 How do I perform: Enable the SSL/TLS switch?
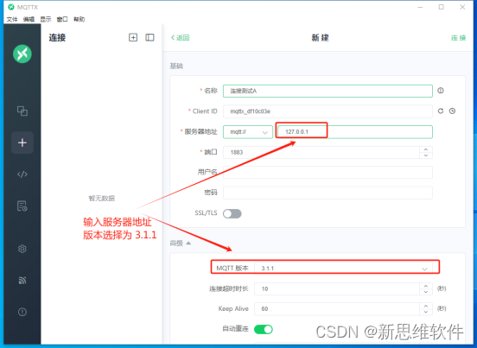pos(232,213)
